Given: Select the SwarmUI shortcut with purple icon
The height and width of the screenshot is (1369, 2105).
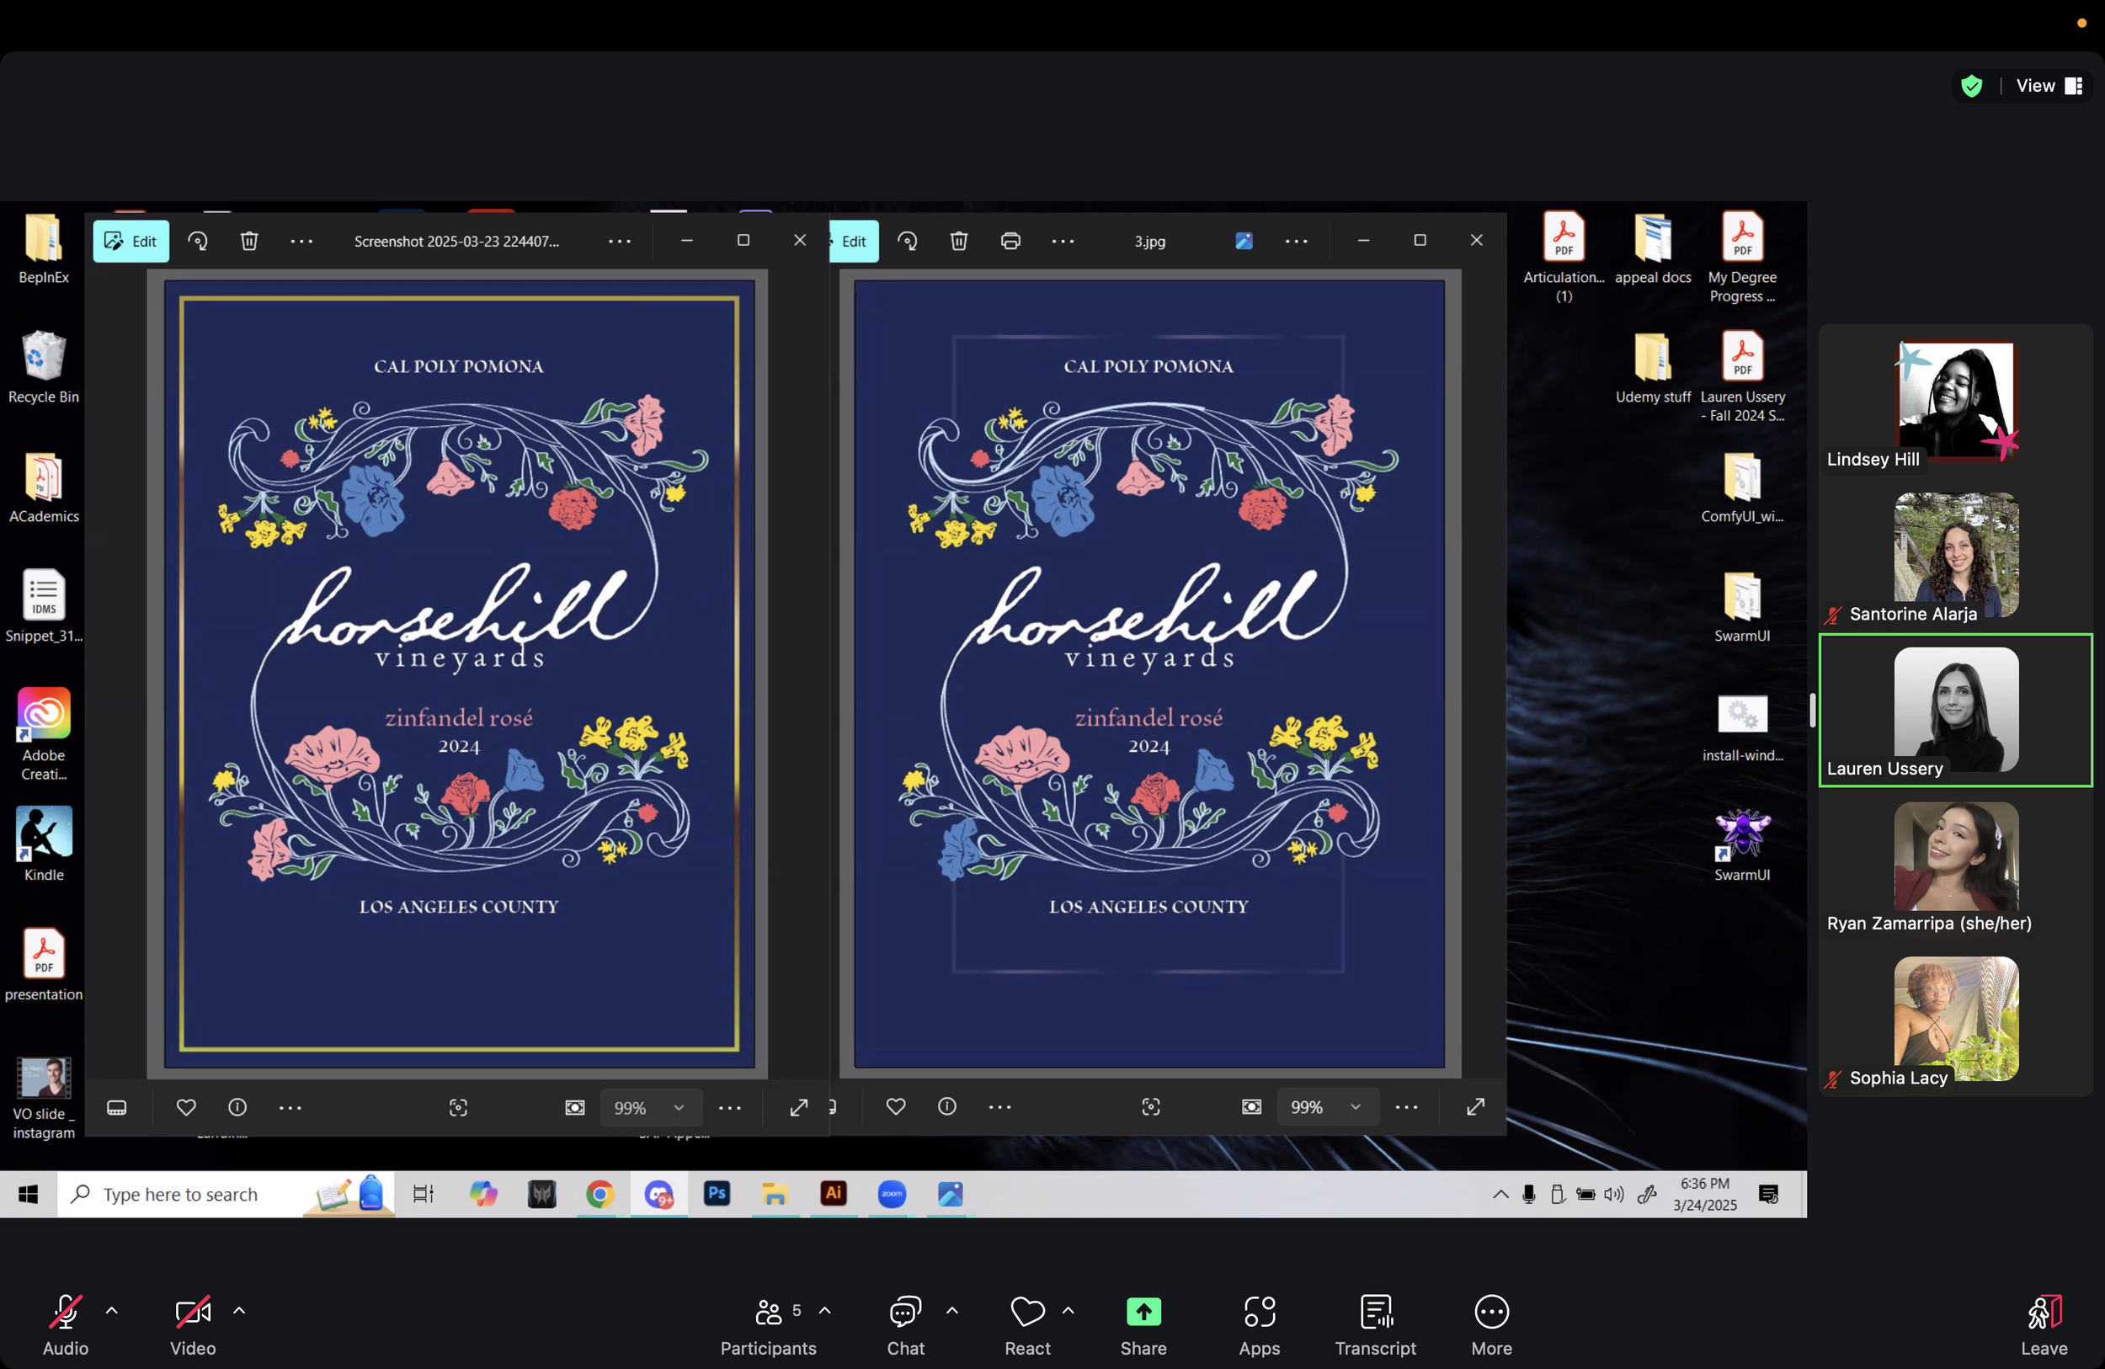Looking at the screenshot, I should tap(1741, 844).
